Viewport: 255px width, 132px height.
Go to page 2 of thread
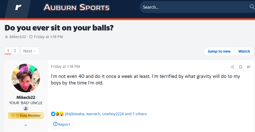(x=15, y=51)
